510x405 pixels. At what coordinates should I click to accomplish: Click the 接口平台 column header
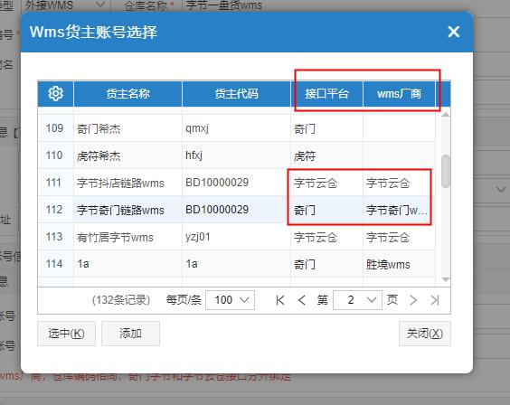click(x=326, y=94)
